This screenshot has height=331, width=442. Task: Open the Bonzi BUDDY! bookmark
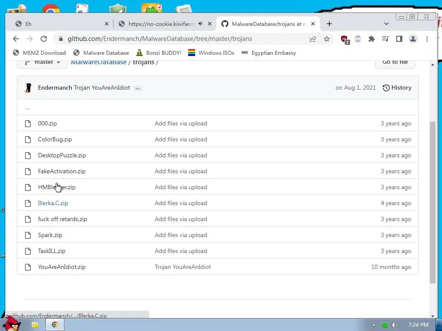(159, 53)
